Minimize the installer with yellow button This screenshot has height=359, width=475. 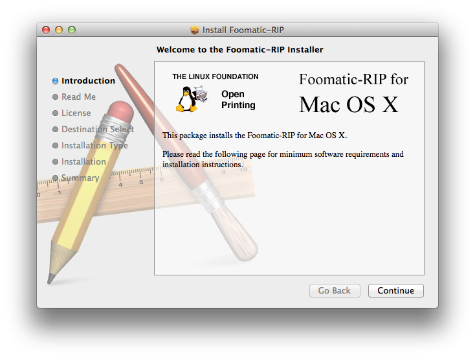[59, 30]
